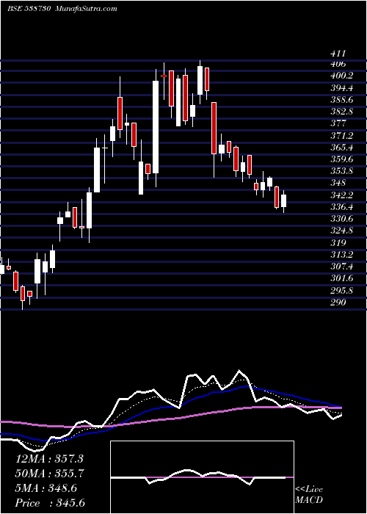Select the 342.2 axis value
This screenshot has height=514, width=367.
click(x=342, y=195)
